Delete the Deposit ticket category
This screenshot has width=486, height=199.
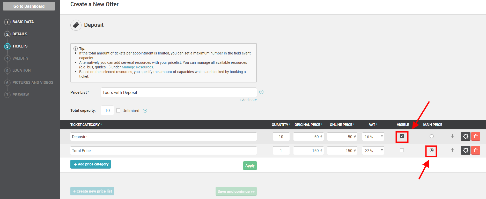pyautogui.click(x=476, y=137)
